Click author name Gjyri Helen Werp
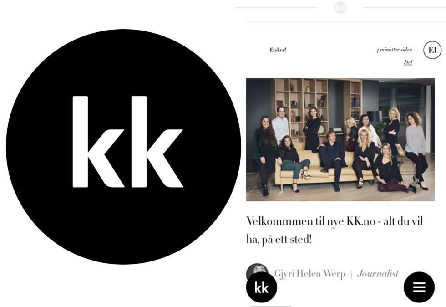The image size is (446, 307). 309,274
